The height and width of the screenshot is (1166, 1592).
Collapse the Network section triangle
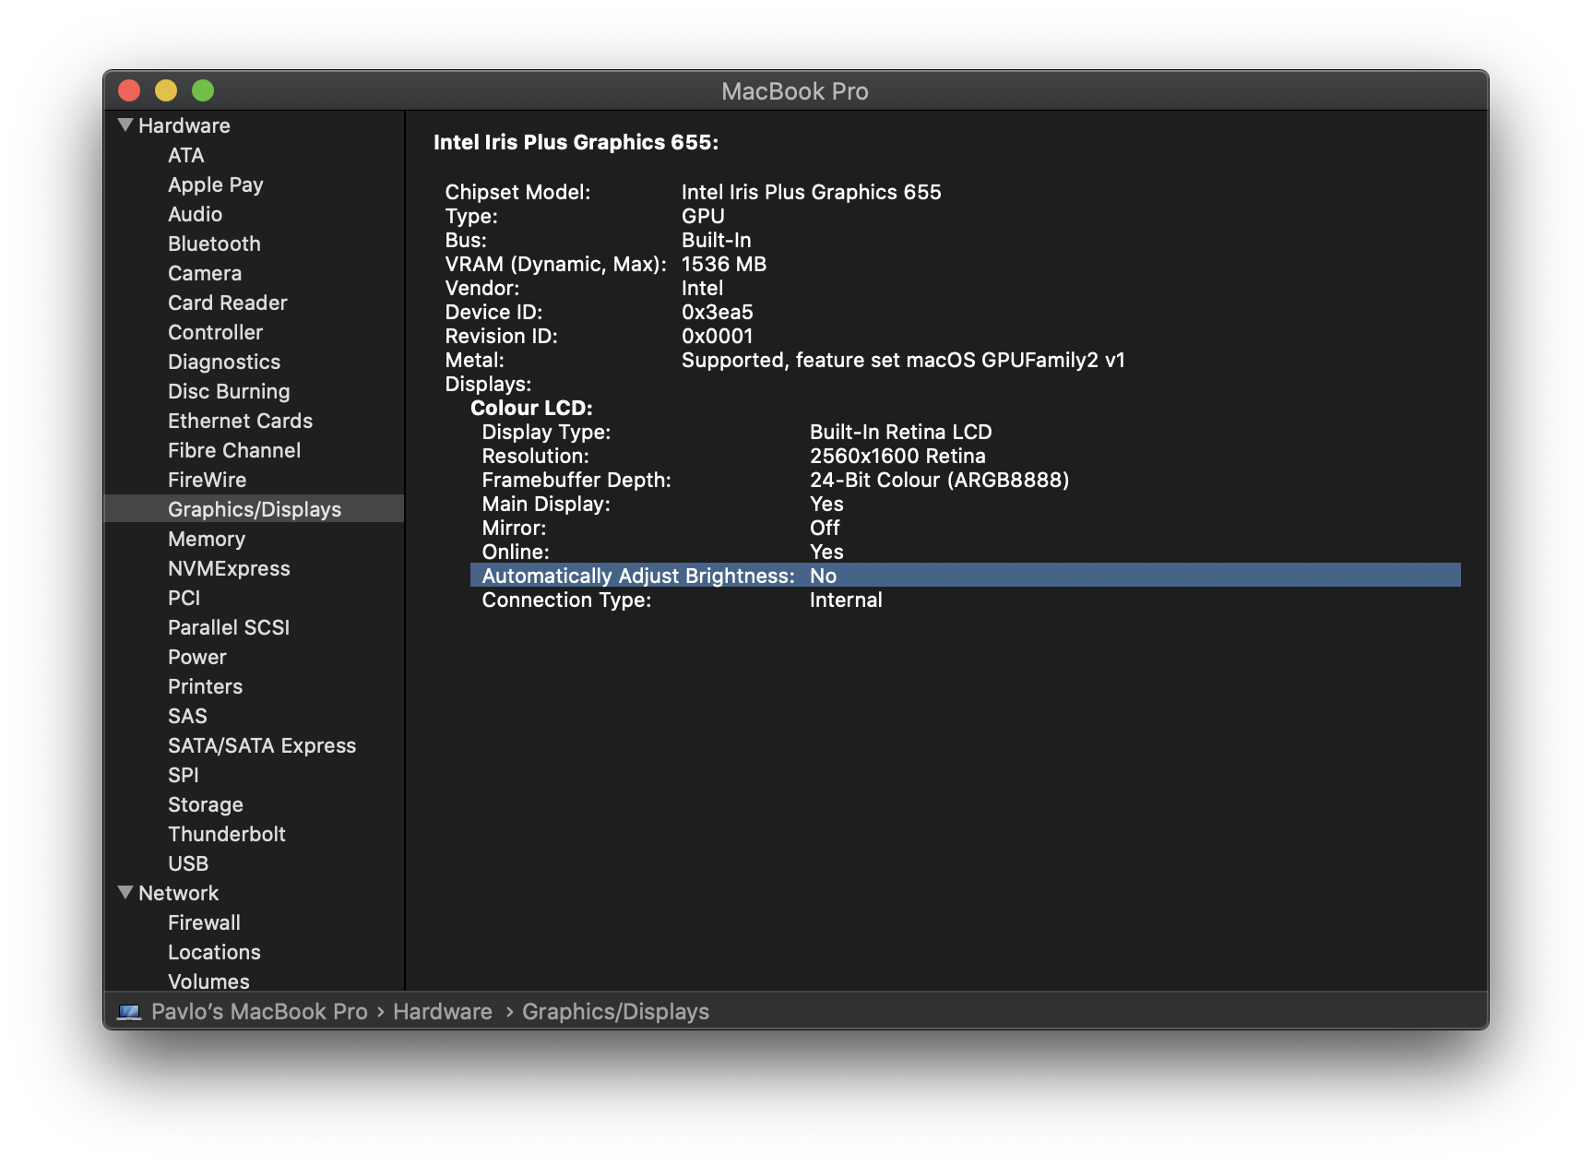pos(125,893)
